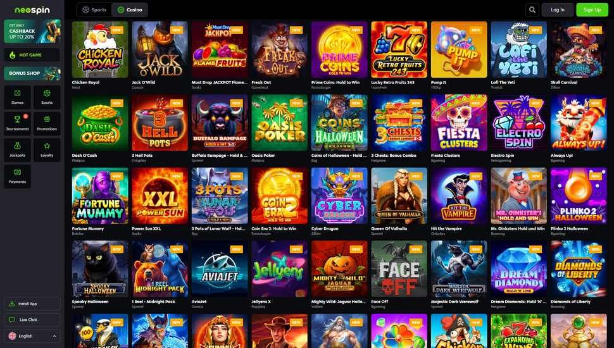Image resolution: width=614 pixels, height=348 pixels.
Task: Open the Hot Game menu entry
Action: tap(32, 55)
